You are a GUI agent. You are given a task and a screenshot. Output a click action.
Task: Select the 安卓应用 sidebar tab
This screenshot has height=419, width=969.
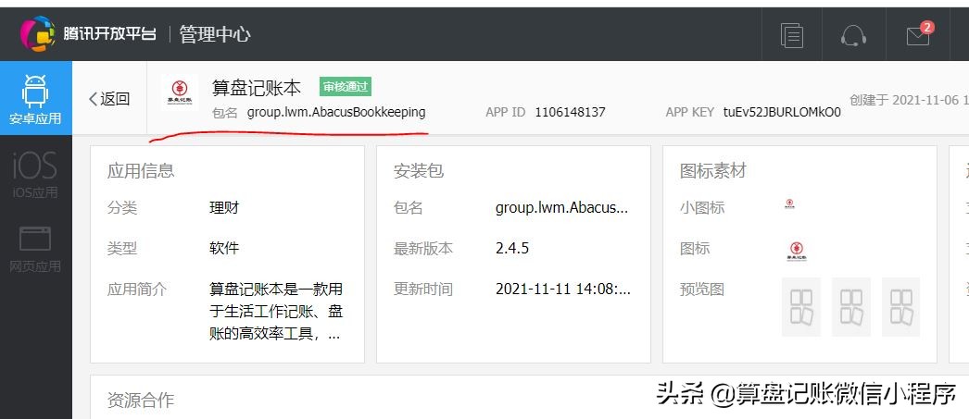point(35,98)
